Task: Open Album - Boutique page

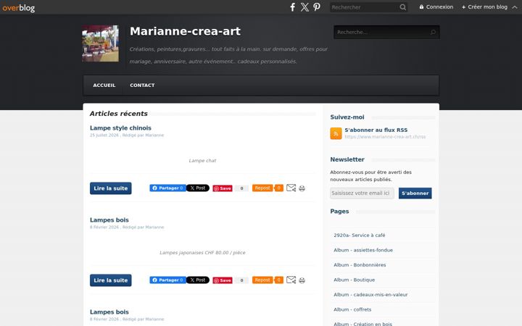Action: tap(355, 280)
